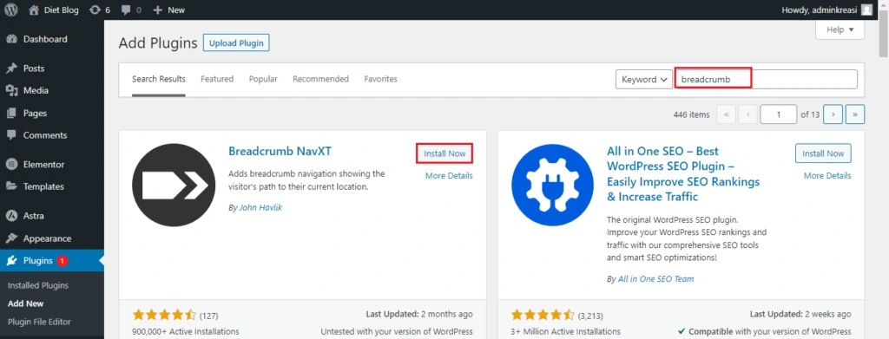
Task: Expand the Help dropdown tab
Action: [x=840, y=30]
